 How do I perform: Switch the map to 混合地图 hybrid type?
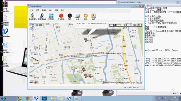point(136,25)
